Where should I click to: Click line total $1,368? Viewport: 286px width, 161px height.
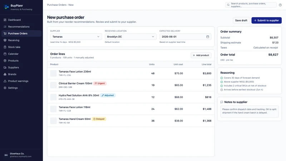click(207, 121)
